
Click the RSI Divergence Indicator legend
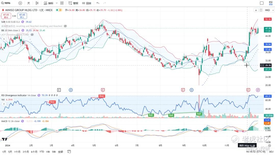click(19, 95)
